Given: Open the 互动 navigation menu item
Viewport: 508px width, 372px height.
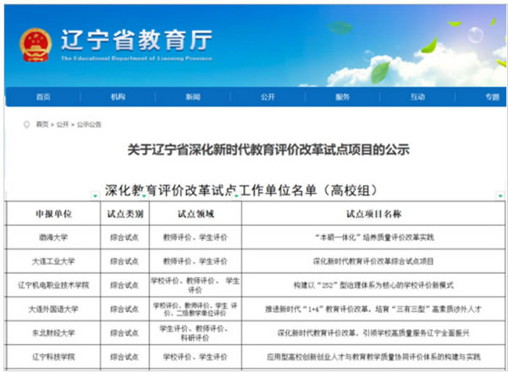Looking at the screenshot, I should coord(417,96).
